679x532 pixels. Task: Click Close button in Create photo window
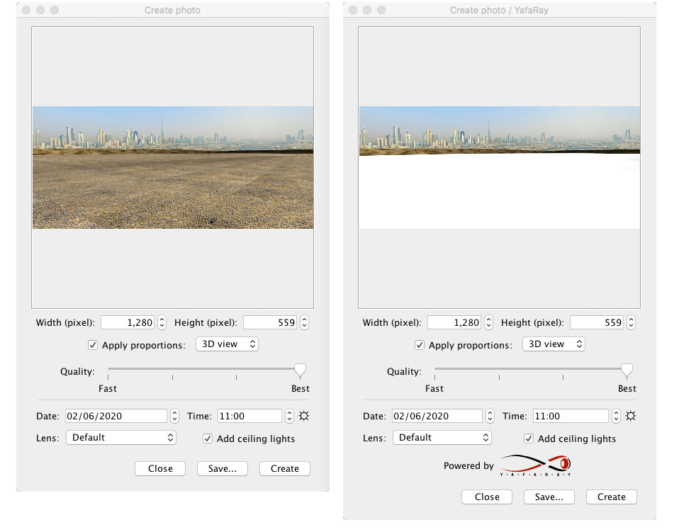[160, 468]
